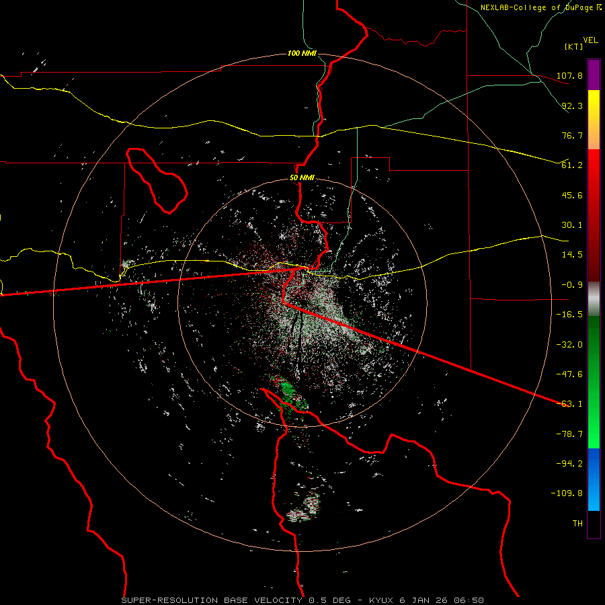Click the 92.3 velocity scale value
The image size is (605, 605).
click(572, 106)
